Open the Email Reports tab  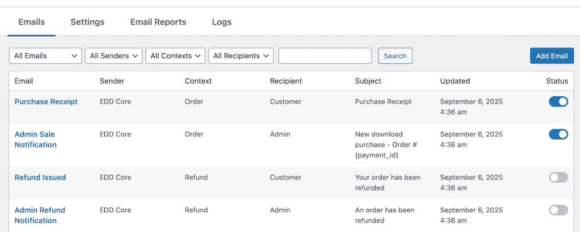(x=158, y=22)
